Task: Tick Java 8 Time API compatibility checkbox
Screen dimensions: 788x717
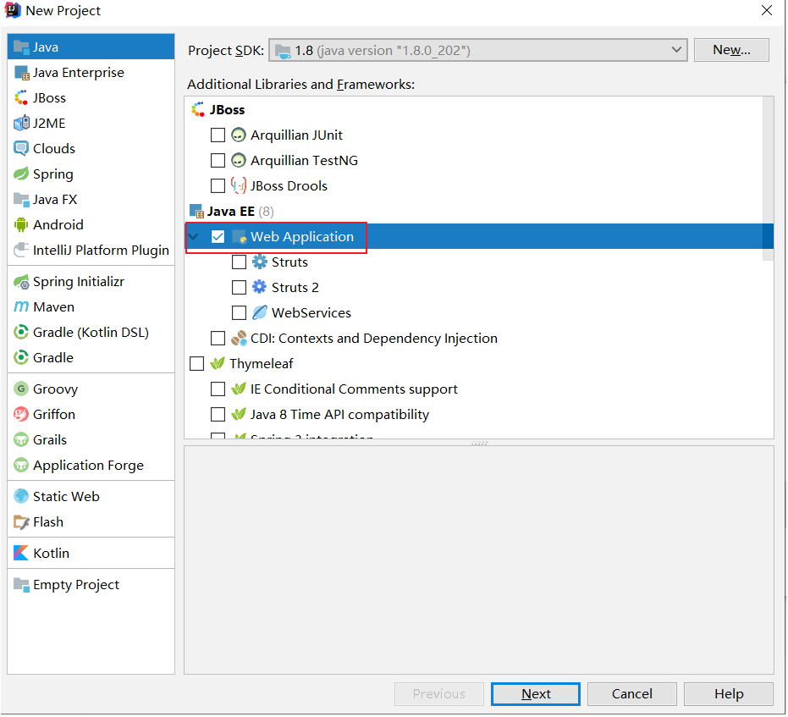Action: (x=218, y=415)
